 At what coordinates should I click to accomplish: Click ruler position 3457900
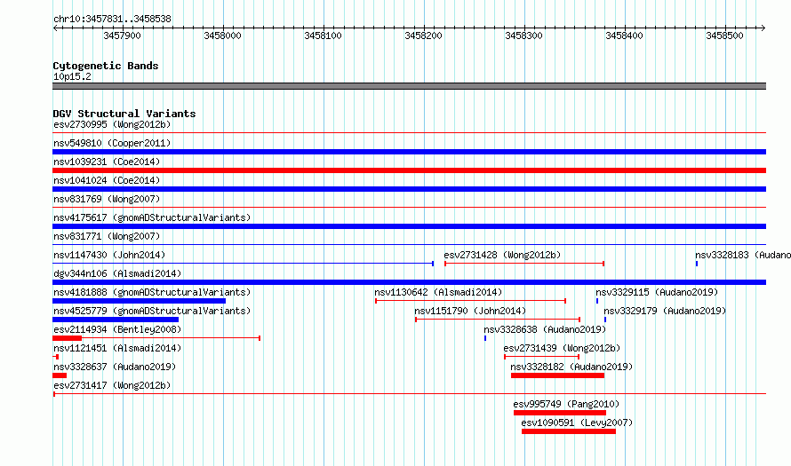tap(122, 36)
